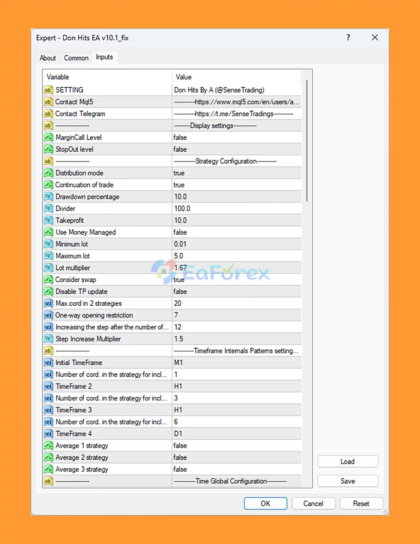Click the bool icon beside Average 1 strategy
This screenshot has width=420, height=544.
click(x=48, y=446)
